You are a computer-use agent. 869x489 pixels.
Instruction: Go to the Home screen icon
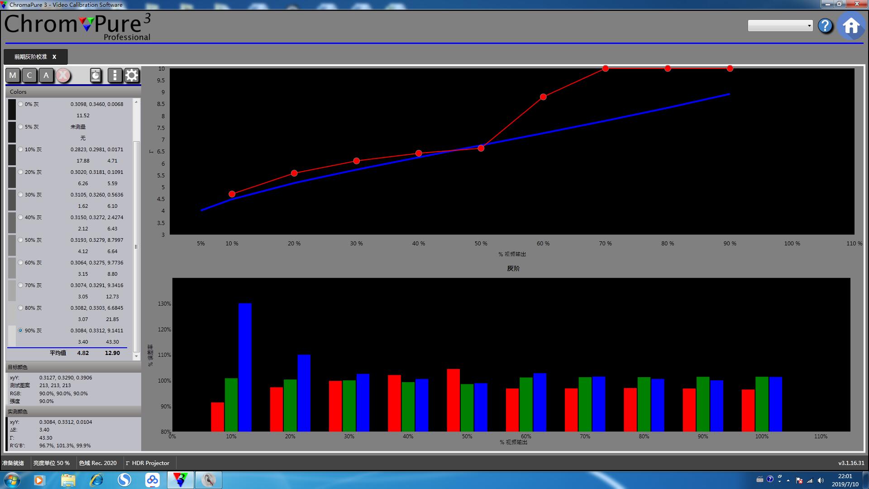click(851, 26)
